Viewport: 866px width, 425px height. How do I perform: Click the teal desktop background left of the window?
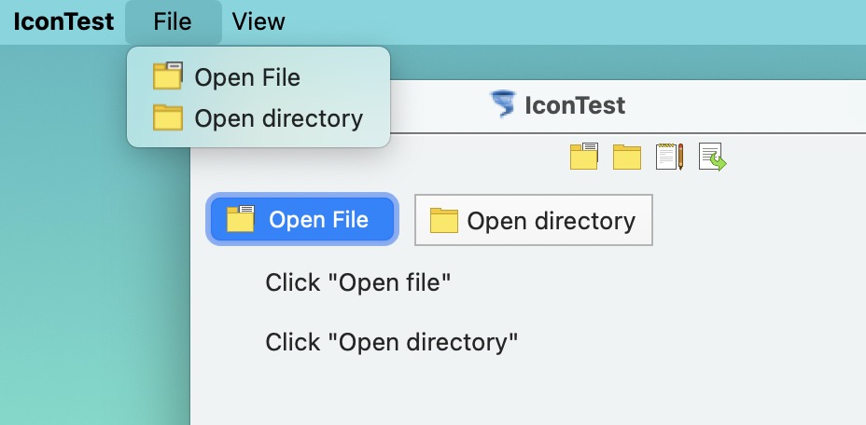(94, 276)
